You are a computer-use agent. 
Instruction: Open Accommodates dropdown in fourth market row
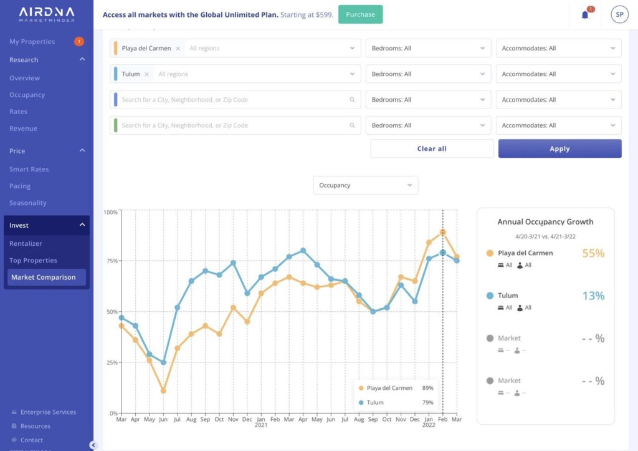click(x=559, y=125)
